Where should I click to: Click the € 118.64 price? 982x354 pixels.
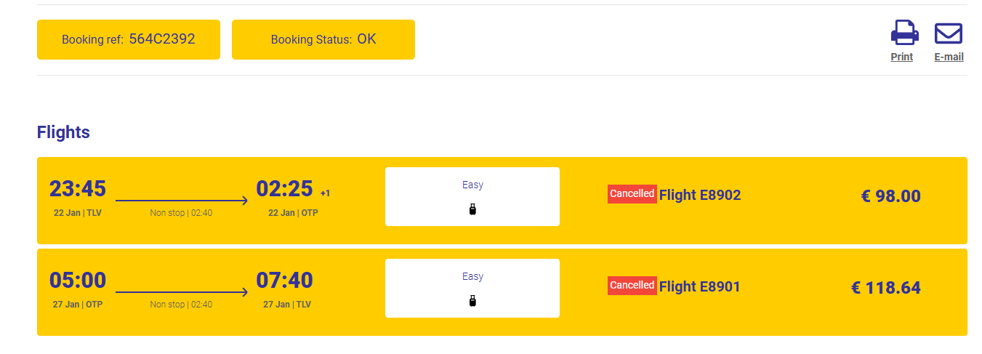885,288
